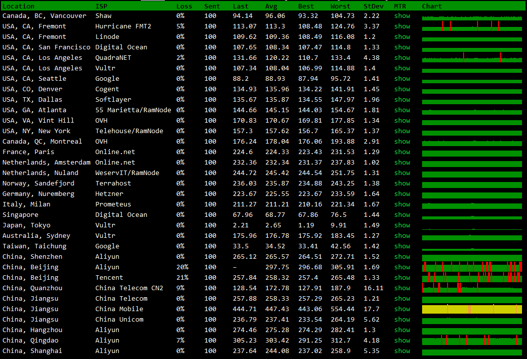Image resolution: width=527 pixels, height=359 pixels.
Task: Select ISP text 'Cogent'
Action: click(x=107, y=89)
